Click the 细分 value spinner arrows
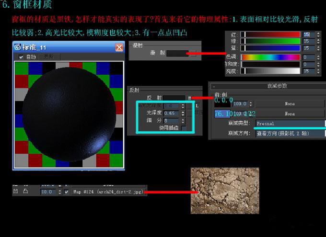 click(x=183, y=121)
